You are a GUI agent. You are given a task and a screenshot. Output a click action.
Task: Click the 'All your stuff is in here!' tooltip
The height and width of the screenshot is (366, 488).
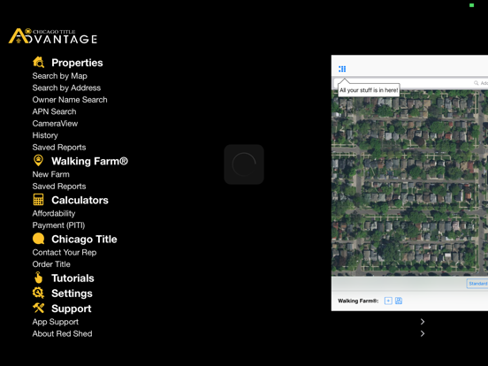369,90
